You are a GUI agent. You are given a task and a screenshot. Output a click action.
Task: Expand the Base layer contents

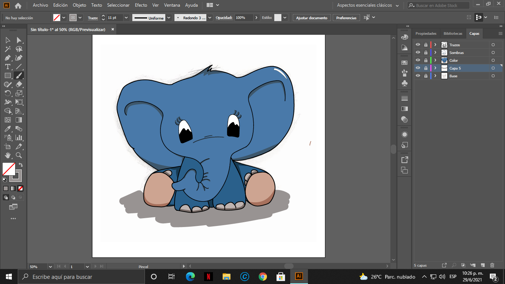point(435,76)
